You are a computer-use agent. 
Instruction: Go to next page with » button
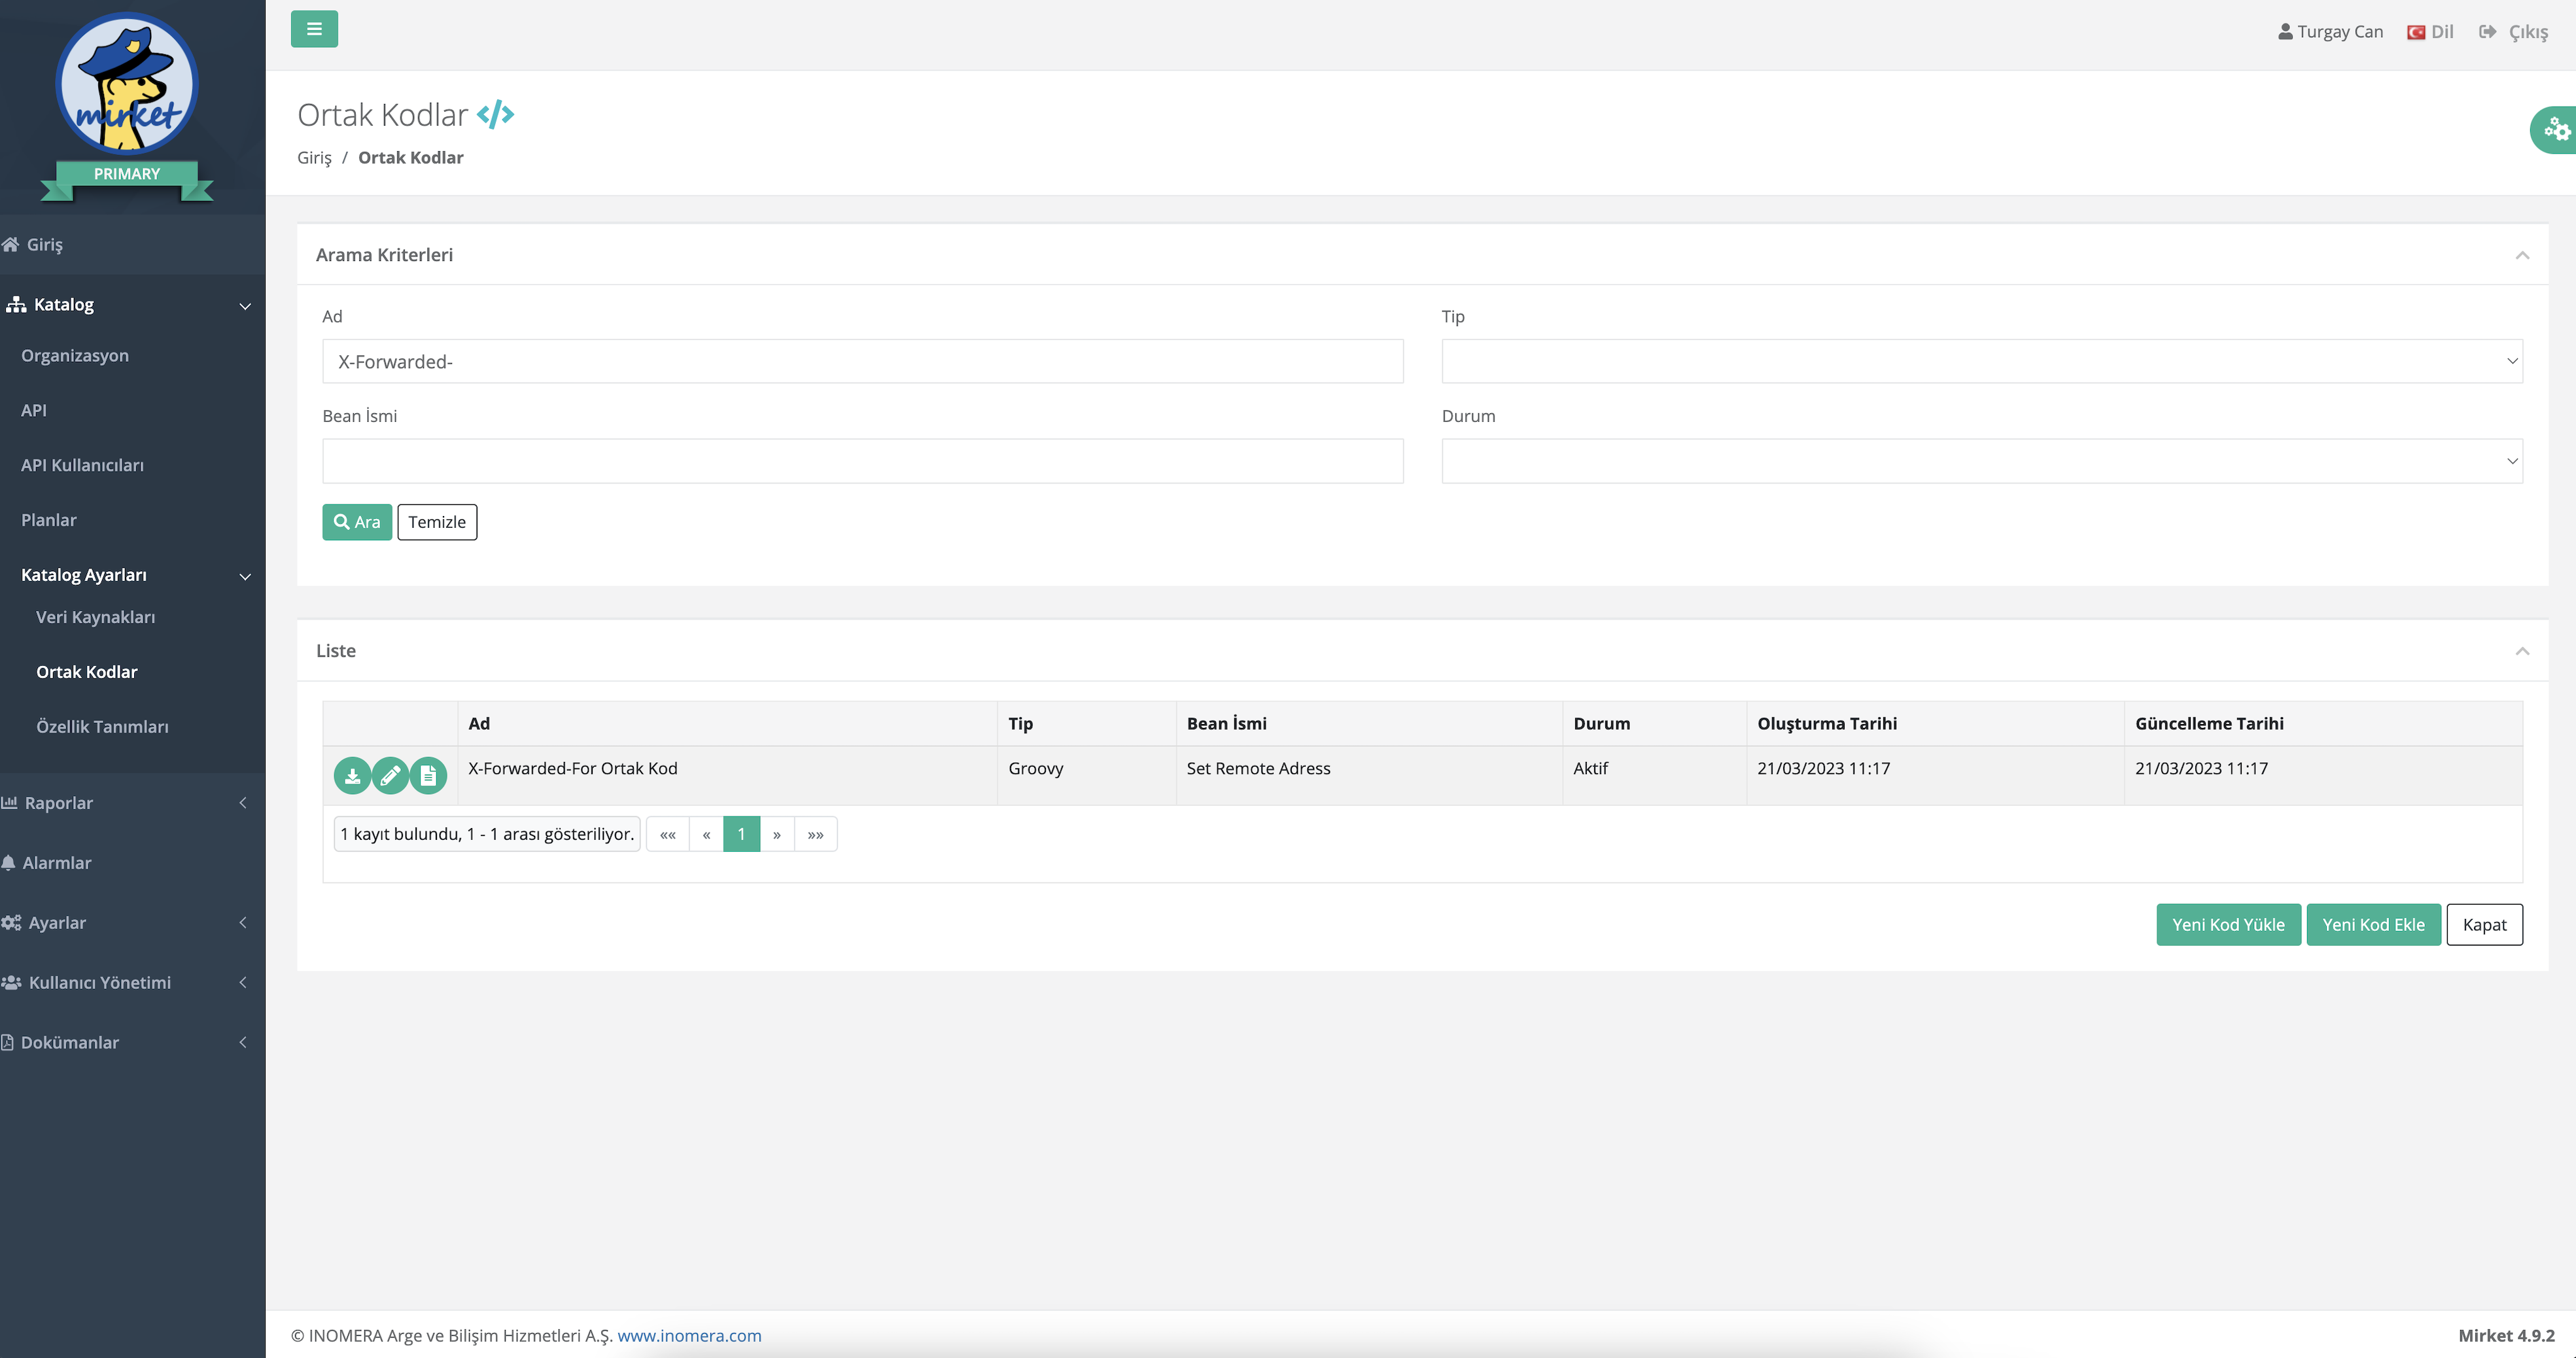[777, 834]
